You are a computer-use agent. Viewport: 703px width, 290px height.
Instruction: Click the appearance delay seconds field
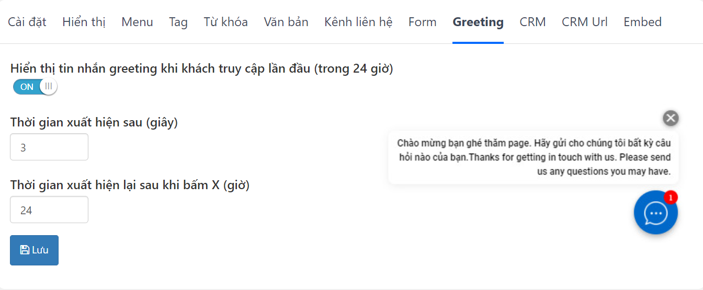49,147
